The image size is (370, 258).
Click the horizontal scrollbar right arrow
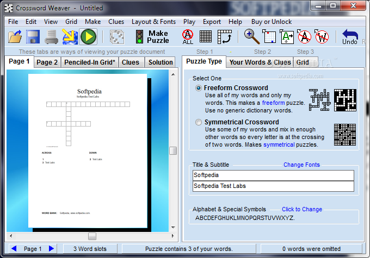click(173, 236)
